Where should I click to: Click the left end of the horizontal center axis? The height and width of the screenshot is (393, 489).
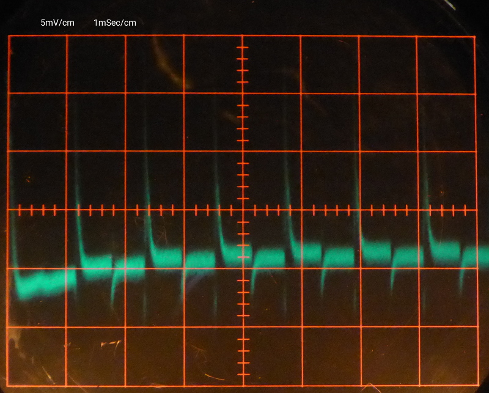click(x=9, y=210)
